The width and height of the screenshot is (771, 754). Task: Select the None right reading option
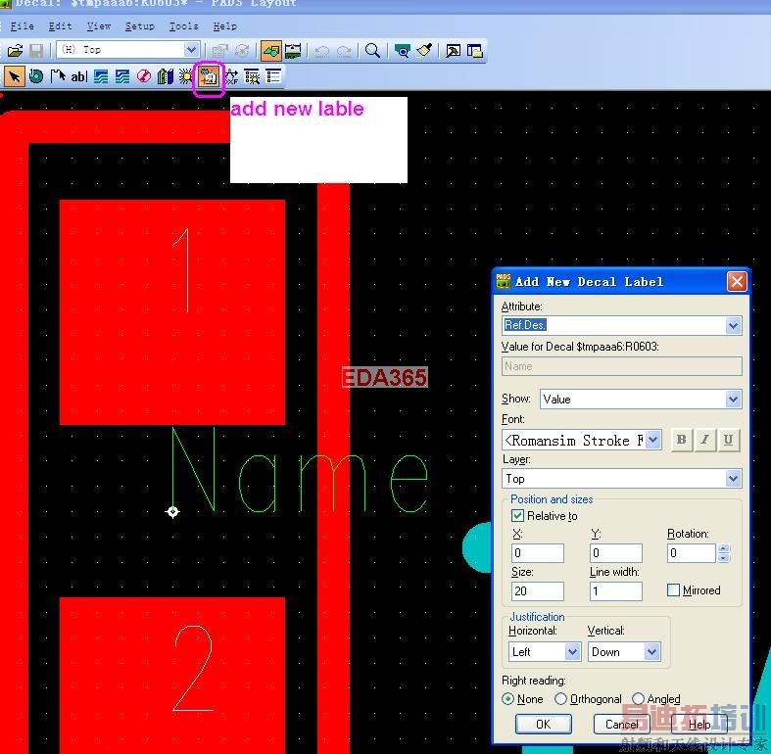507,699
